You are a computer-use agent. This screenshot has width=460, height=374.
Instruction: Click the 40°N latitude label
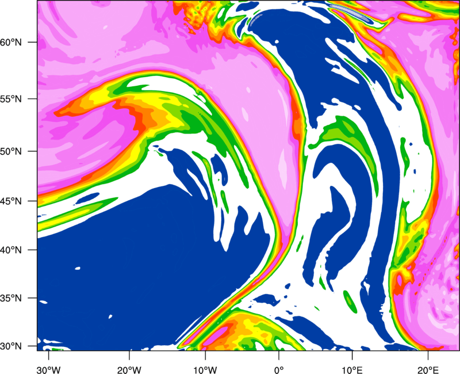pyautogui.click(x=11, y=250)
